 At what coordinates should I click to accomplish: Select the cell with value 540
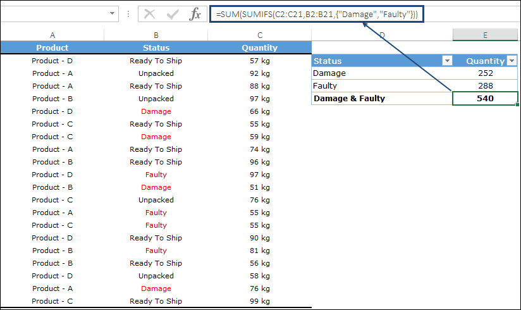point(485,99)
